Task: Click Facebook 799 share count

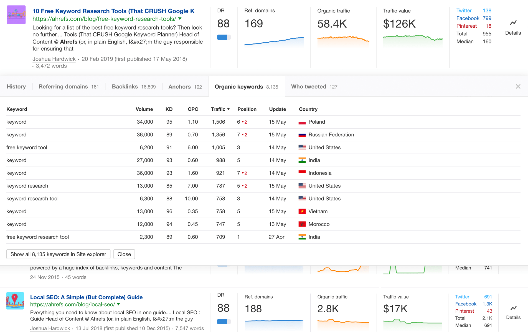Action: (x=474, y=18)
